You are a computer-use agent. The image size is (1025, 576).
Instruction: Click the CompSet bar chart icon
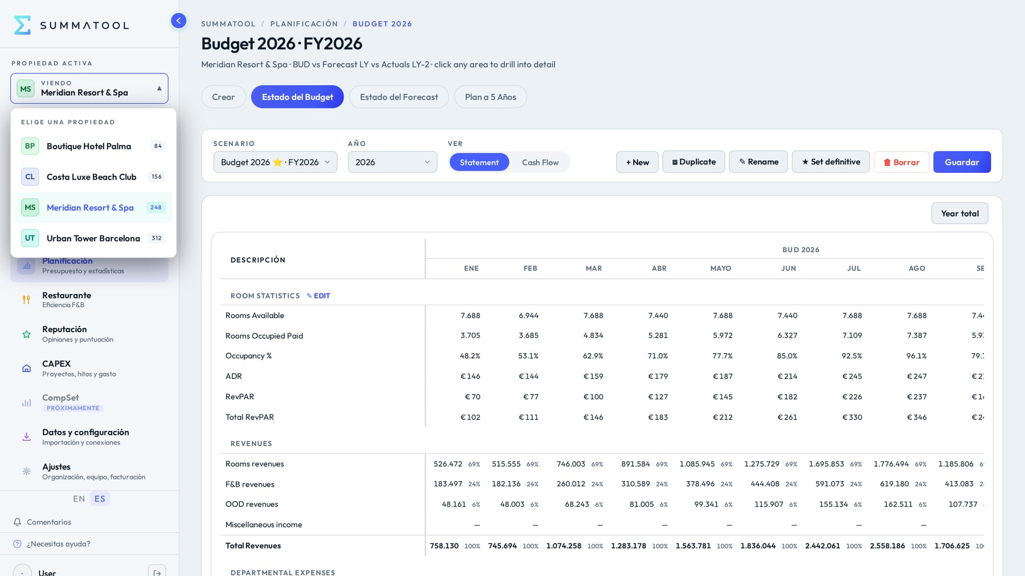point(26,403)
